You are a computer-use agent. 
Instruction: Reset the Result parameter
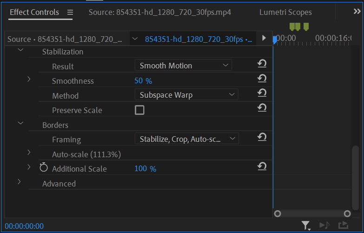tap(262, 64)
